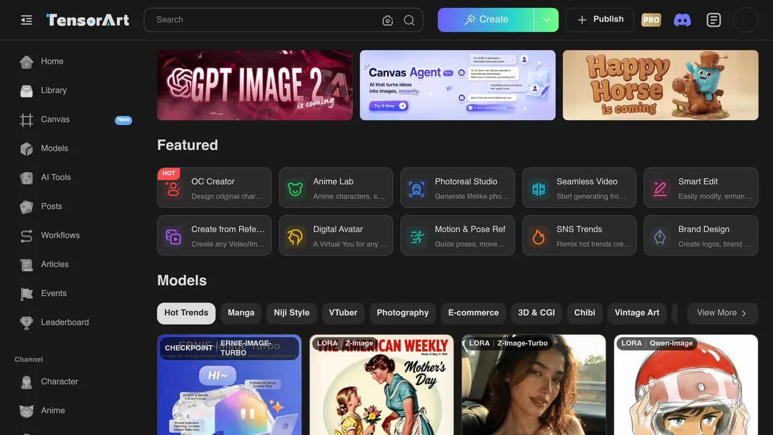Select the Niji Style filter tab

292,313
